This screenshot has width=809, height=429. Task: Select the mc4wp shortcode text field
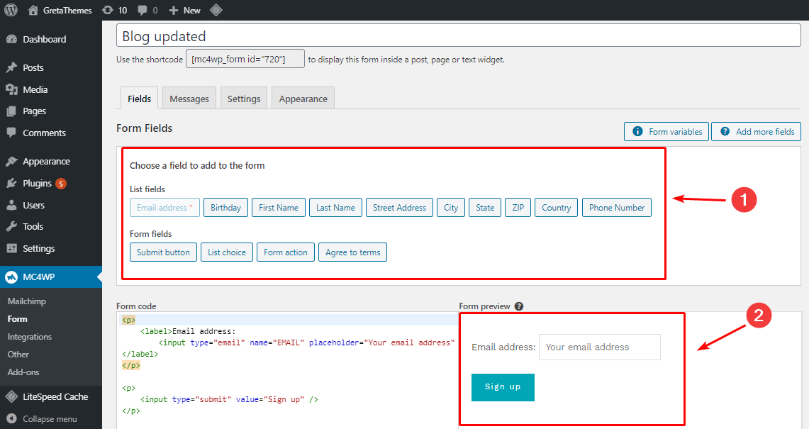point(245,59)
